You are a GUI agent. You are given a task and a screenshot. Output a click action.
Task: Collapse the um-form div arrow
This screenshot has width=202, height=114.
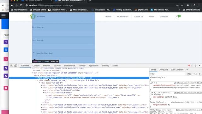point(34,75)
